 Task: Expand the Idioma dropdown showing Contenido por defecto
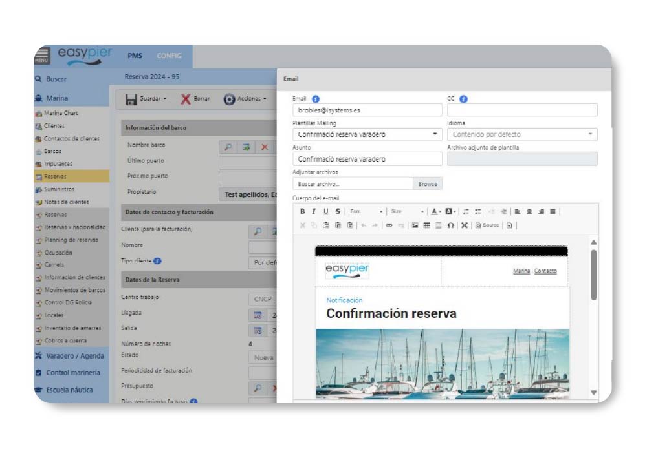coord(521,134)
